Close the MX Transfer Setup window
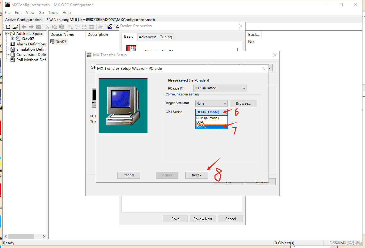Image resolution: width=365 pixels, height=248 pixels. coord(275,55)
